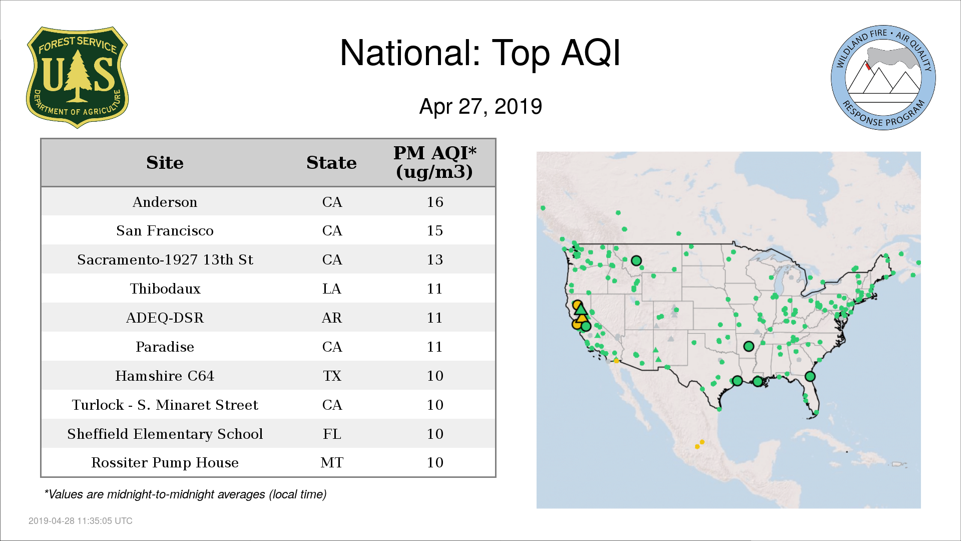Select the large green circle marker in Montana
This screenshot has height=541, width=961.
(x=636, y=260)
